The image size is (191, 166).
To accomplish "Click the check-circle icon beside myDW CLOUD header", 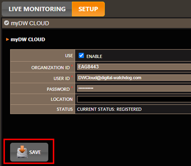I will point(7,23).
